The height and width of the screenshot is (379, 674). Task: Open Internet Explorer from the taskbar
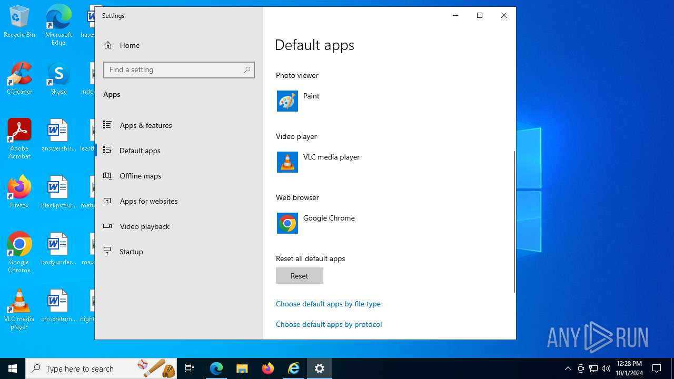294,368
